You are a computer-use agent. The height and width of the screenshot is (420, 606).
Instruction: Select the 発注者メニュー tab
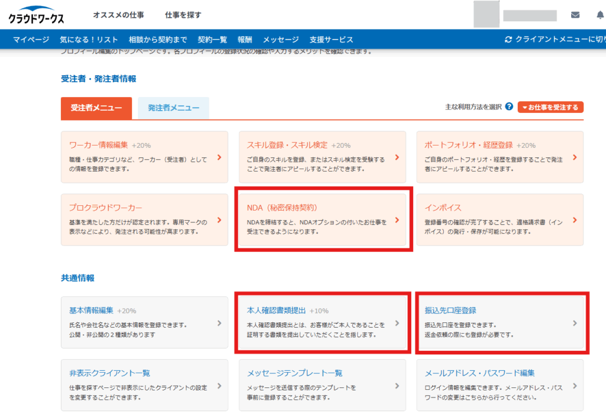[x=173, y=108]
